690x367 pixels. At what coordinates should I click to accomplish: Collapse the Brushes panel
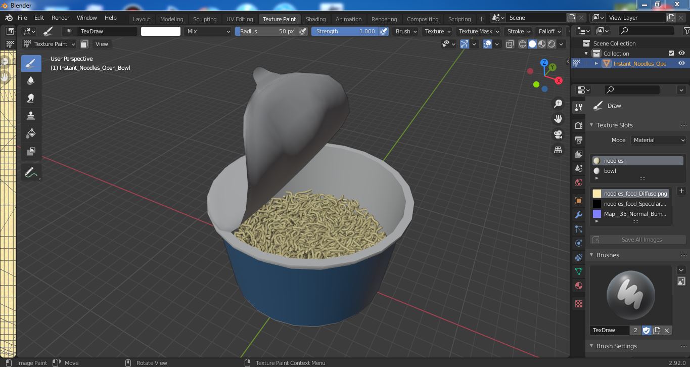[591, 255]
